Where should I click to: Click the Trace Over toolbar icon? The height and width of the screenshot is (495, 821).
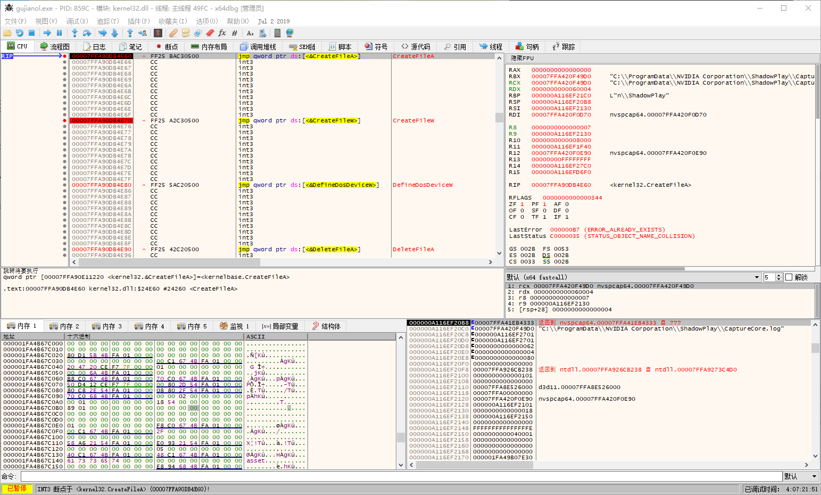pyautogui.click(x=114, y=33)
